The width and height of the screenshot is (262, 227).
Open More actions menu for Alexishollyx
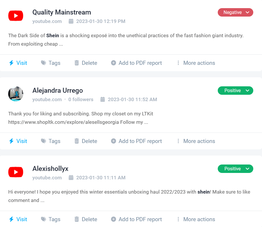coord(196,219)
